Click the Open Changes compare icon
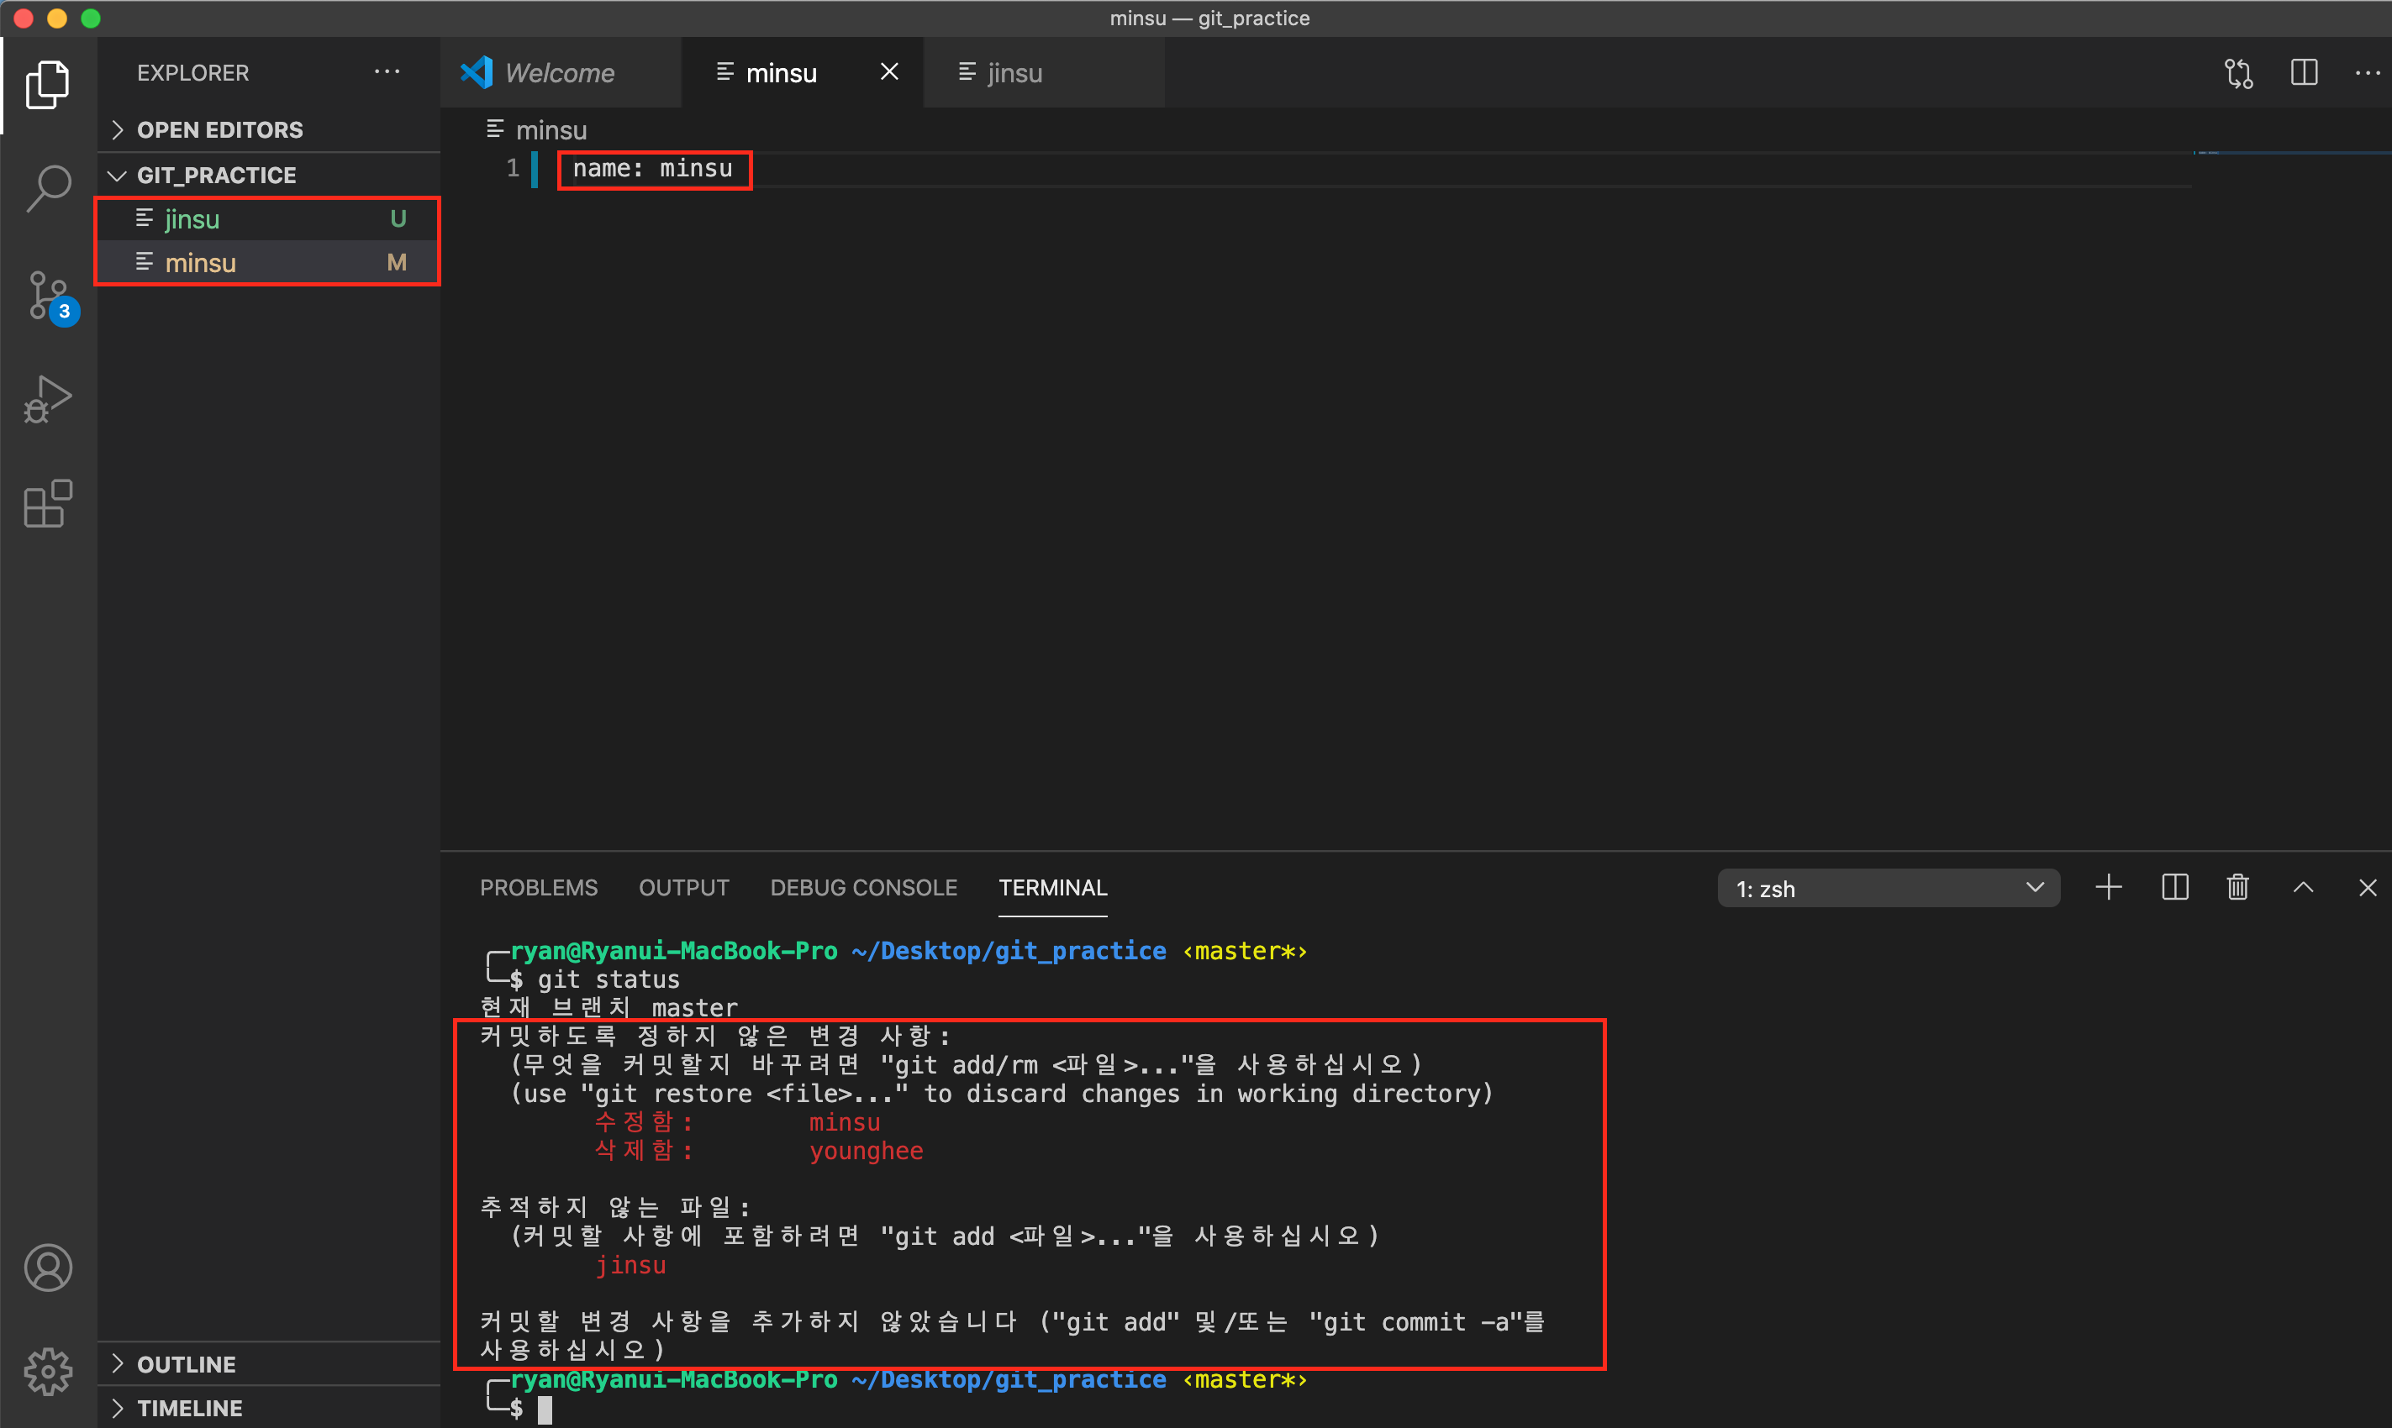 pos(2238,73)
